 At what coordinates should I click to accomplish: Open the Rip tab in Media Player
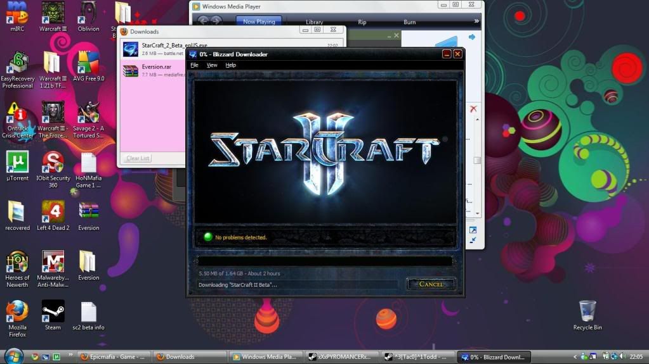coord(362,22)
